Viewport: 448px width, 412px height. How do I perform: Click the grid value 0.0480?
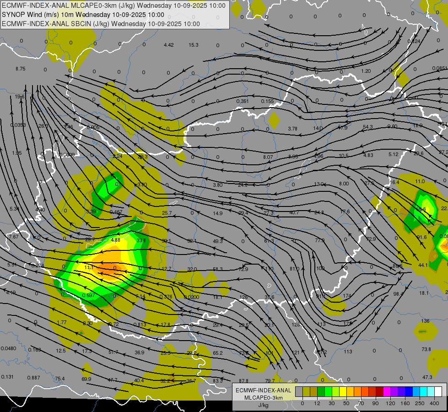[x=9, y=348]
